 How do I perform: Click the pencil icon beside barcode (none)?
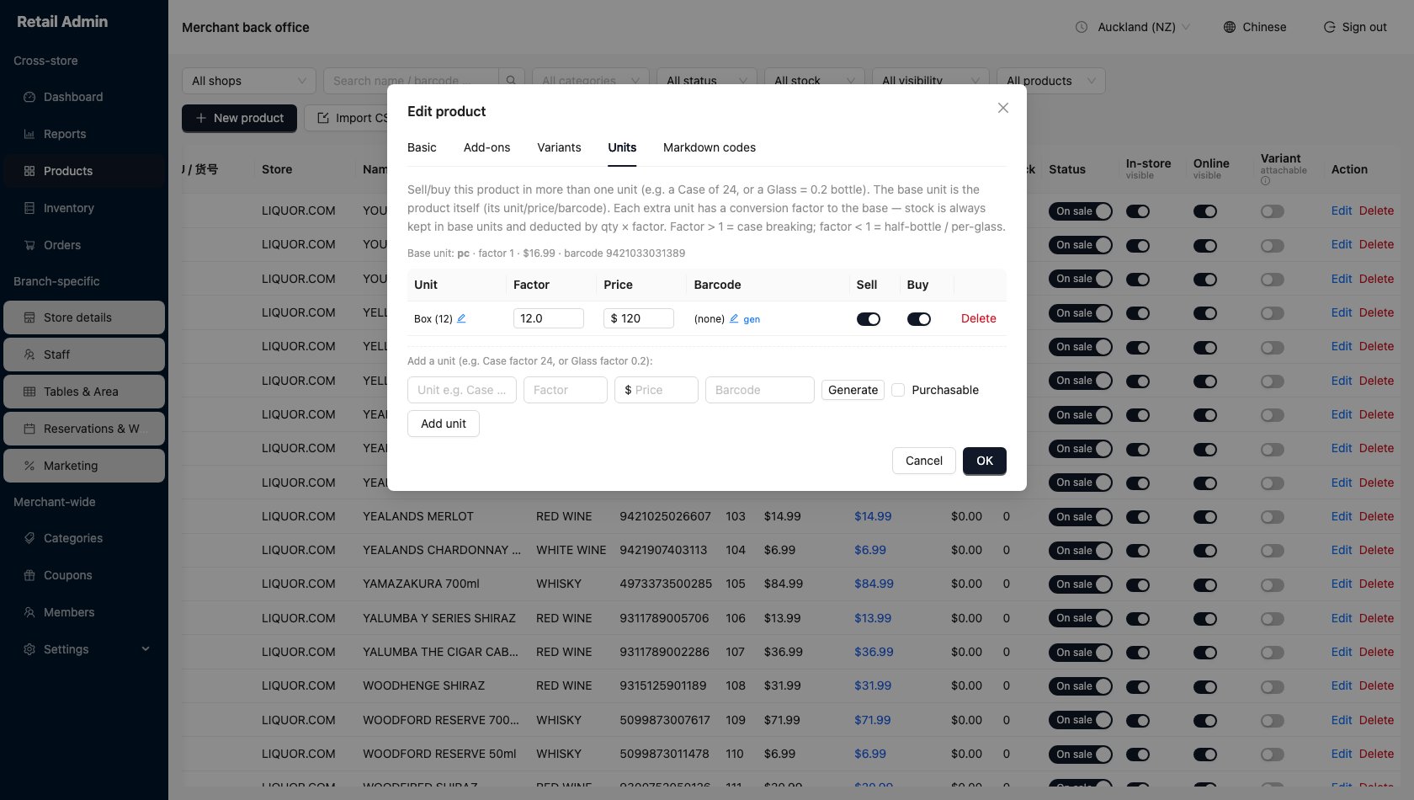(734, 318)
